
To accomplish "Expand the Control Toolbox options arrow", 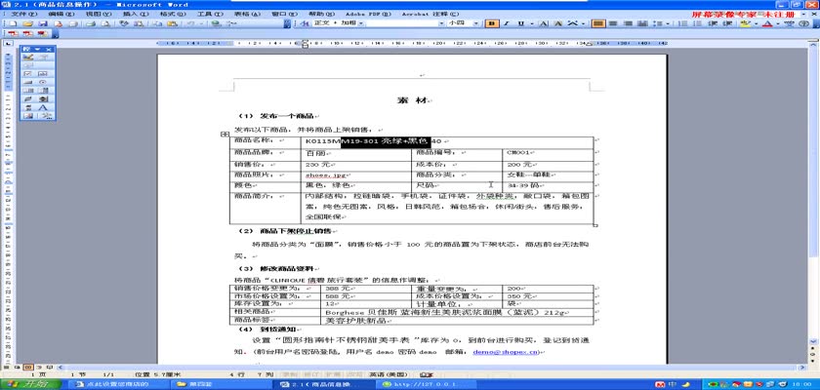I will 37,49.
